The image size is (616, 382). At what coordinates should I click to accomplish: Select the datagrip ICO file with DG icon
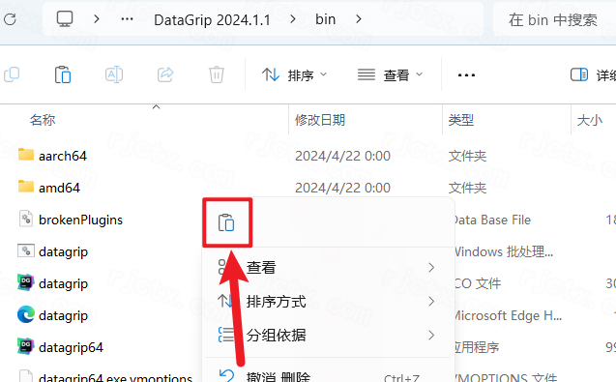point(63,283)
